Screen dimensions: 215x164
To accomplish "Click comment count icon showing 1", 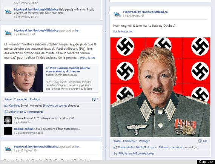I will click(x=94, y=99).
